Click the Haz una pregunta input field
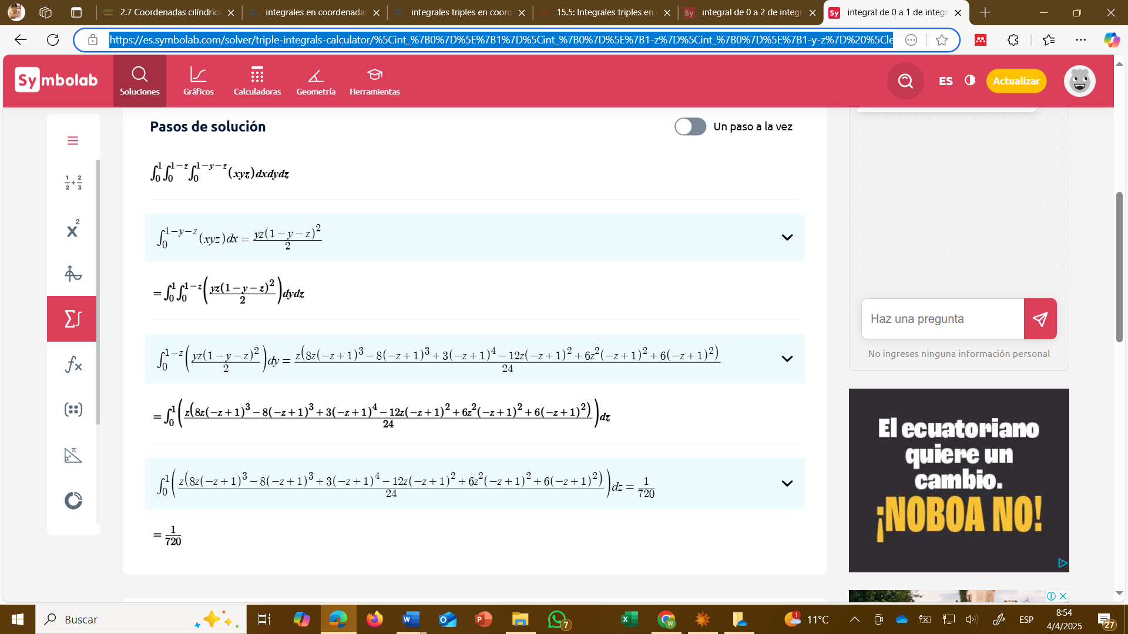The image size is (1128, 634). [943, 319]
